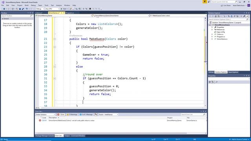Click Sync with Active Document icon
This screenshot has height=141, width=251.
tap(229, 16)
